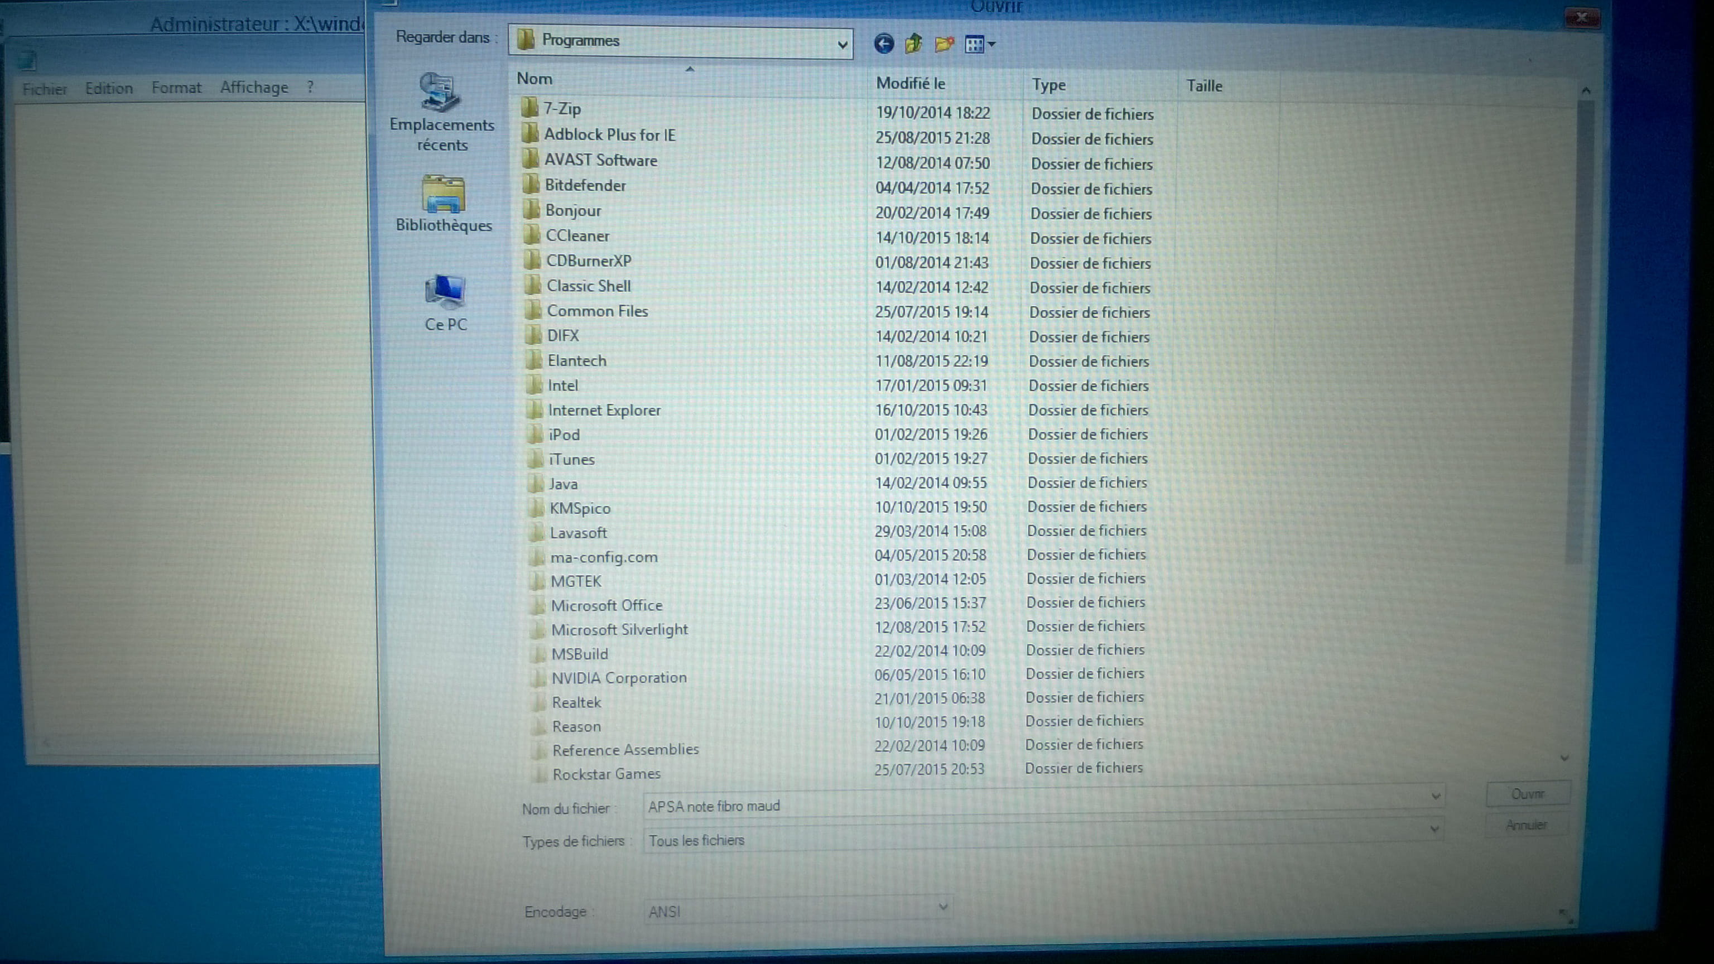Expand the Encodage ANSI dropdown
The height and width of the screenshot is (964, 1714).
point(943,907)
